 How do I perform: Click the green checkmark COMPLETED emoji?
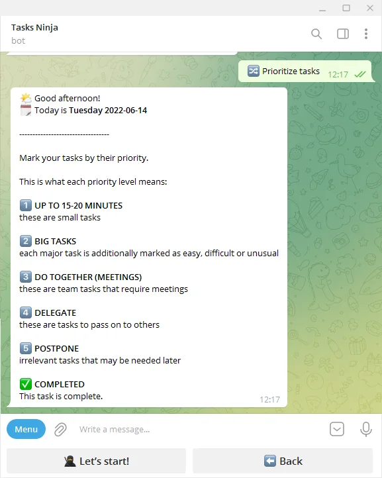[26, 384]
